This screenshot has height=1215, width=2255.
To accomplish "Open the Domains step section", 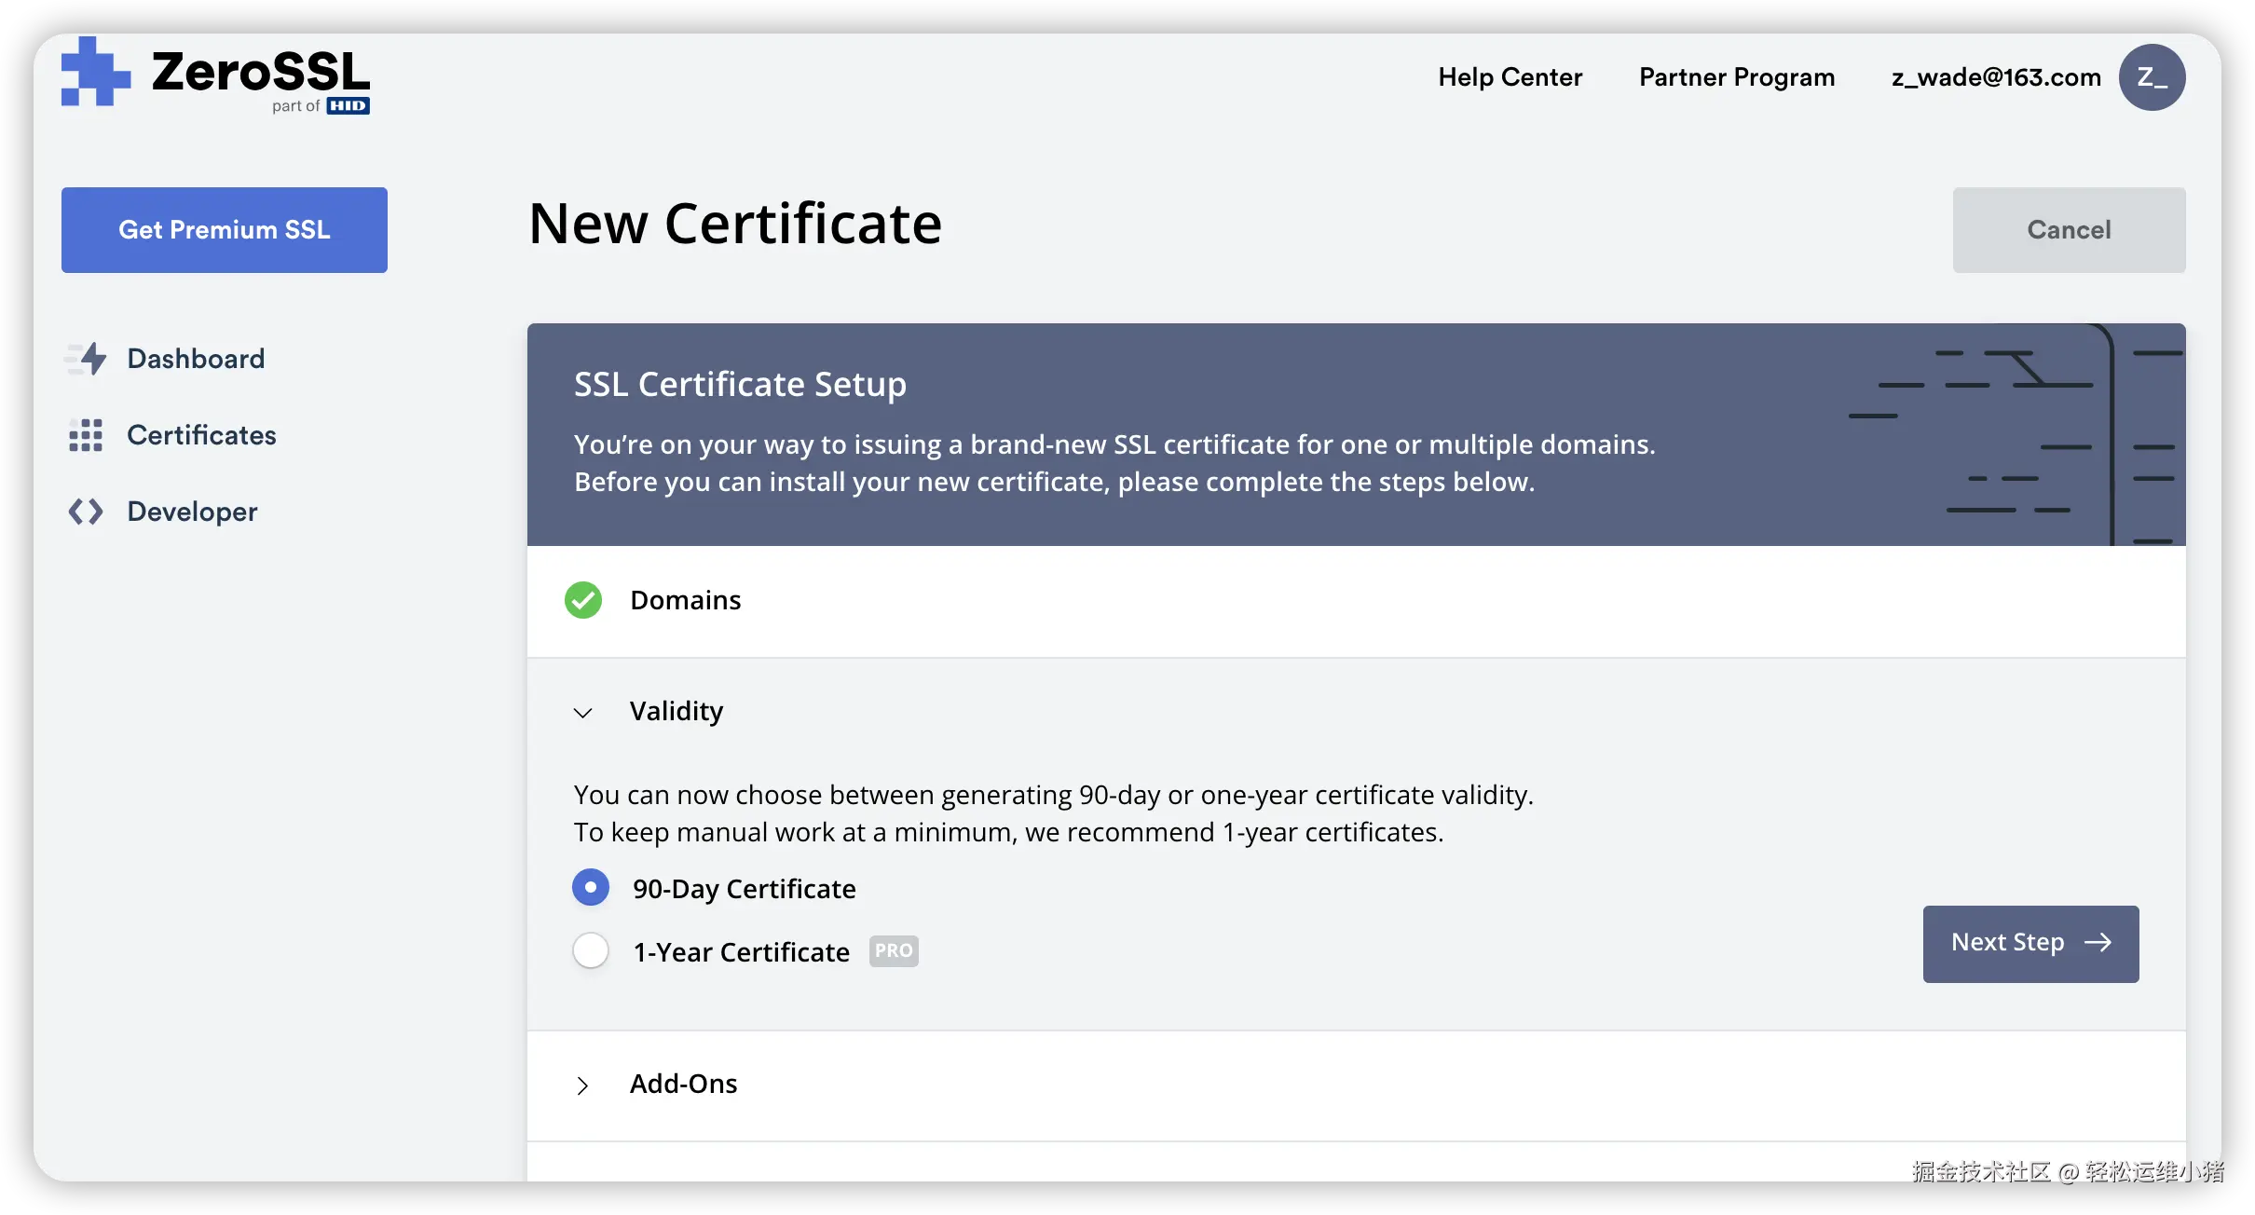I will [686, 600].
